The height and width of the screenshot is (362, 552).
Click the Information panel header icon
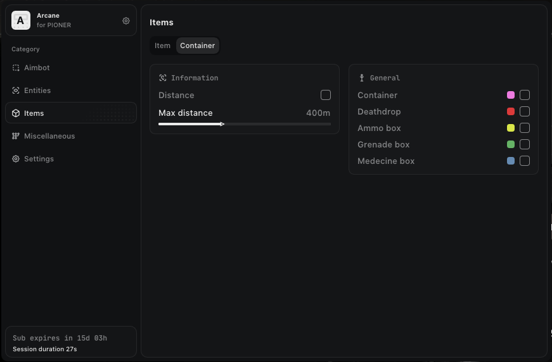(163, 78)
